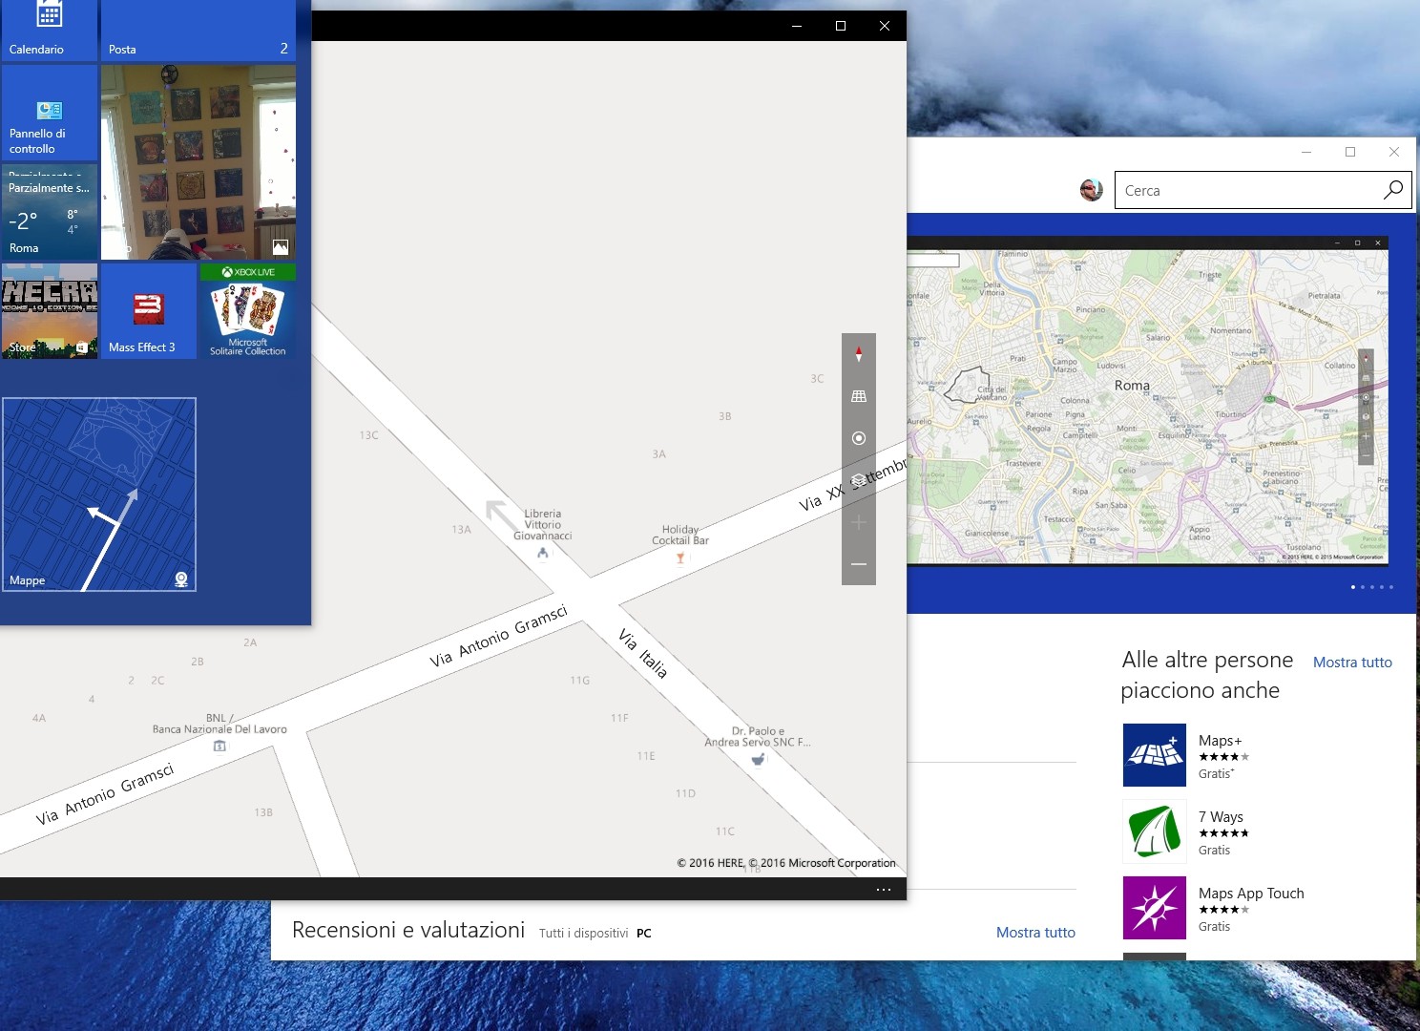The image size is (1420, 1031).
Task: Maximize the Maps window
Action: [x=841, y=26]
